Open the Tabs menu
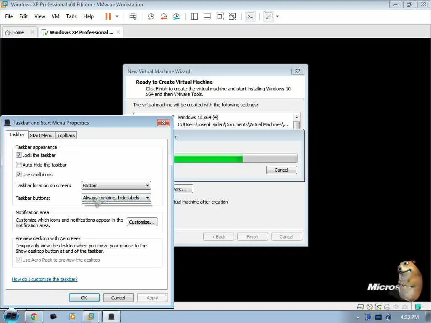Screen dimensions: 431x323 [71, 16]
